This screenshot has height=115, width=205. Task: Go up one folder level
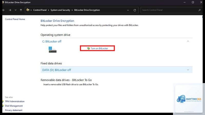pyautogui.click(x=21, y=10)
